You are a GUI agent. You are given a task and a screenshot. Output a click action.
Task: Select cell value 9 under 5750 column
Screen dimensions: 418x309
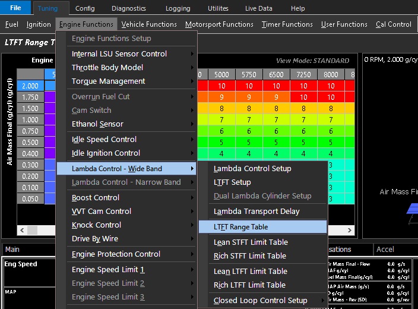point(249,97)
